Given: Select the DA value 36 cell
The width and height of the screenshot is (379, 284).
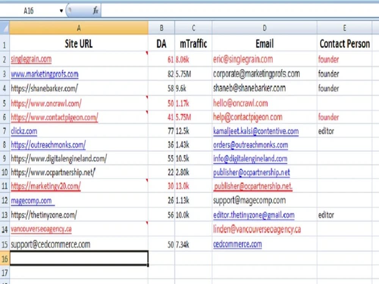Looking at the screenshot, I should (x=161, y=145).
